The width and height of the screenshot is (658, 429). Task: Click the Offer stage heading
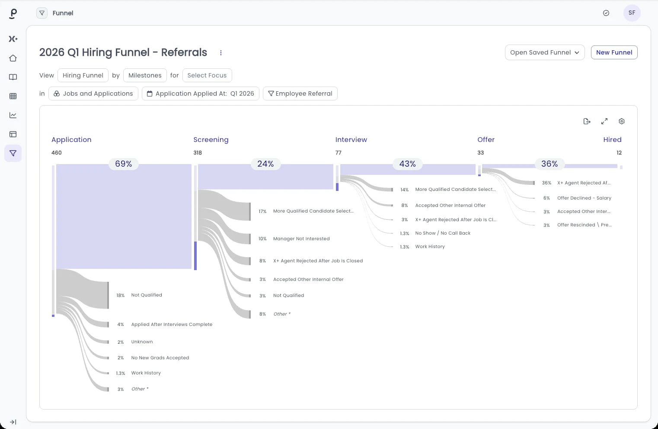486,139
